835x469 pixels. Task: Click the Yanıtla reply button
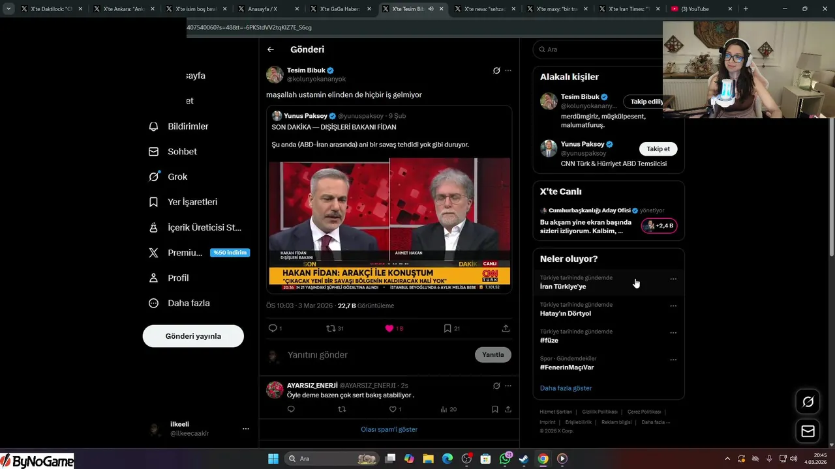tap(493, 355)
